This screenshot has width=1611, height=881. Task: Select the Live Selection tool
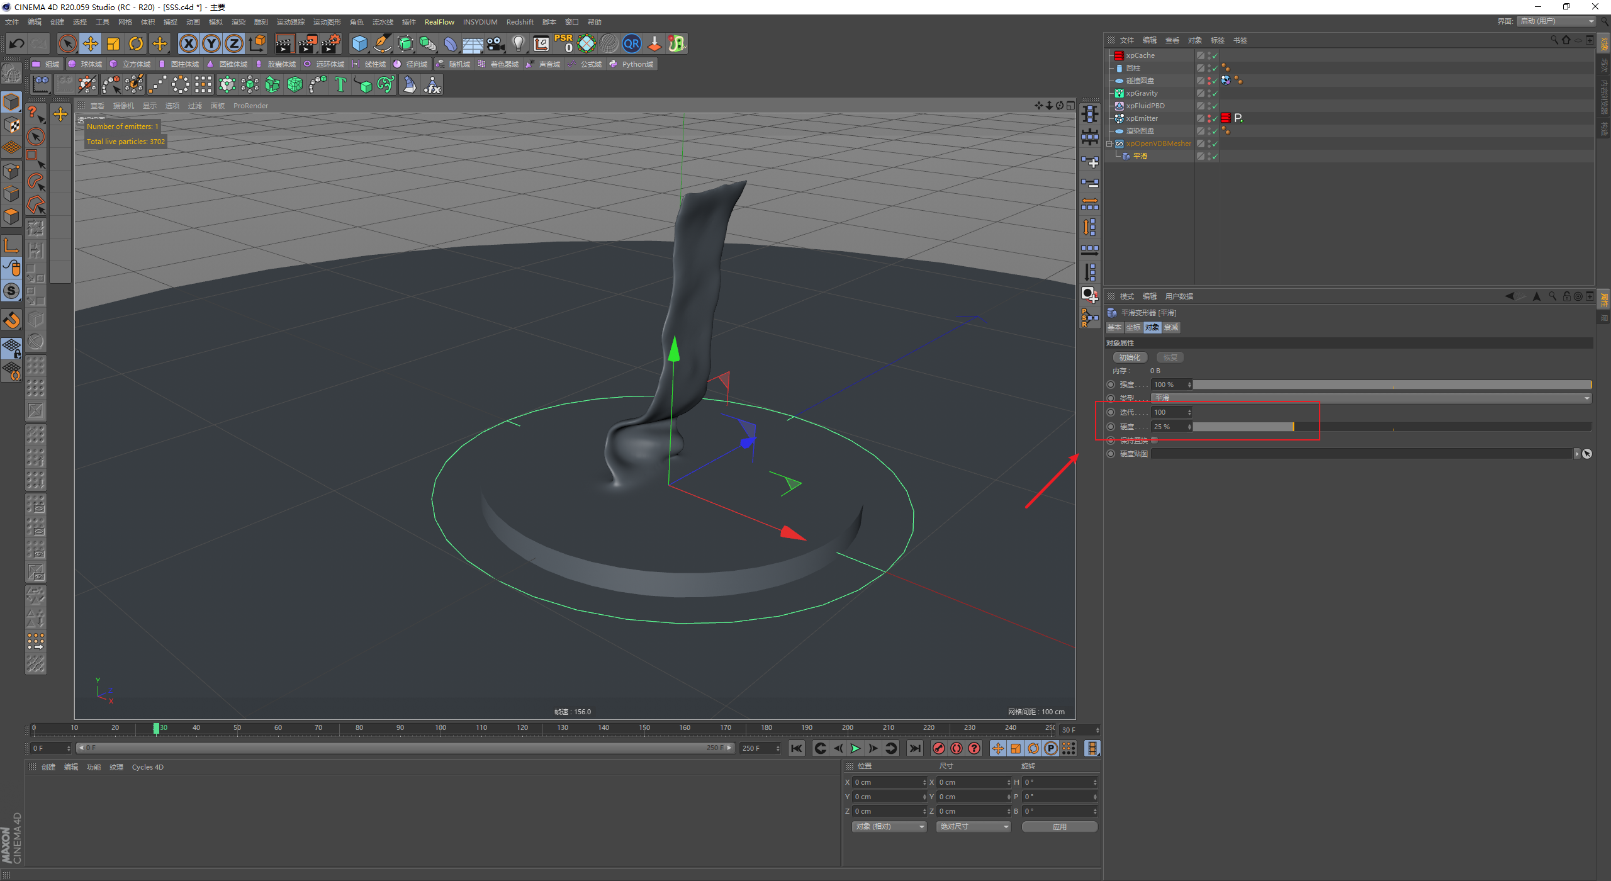(67, 43)
